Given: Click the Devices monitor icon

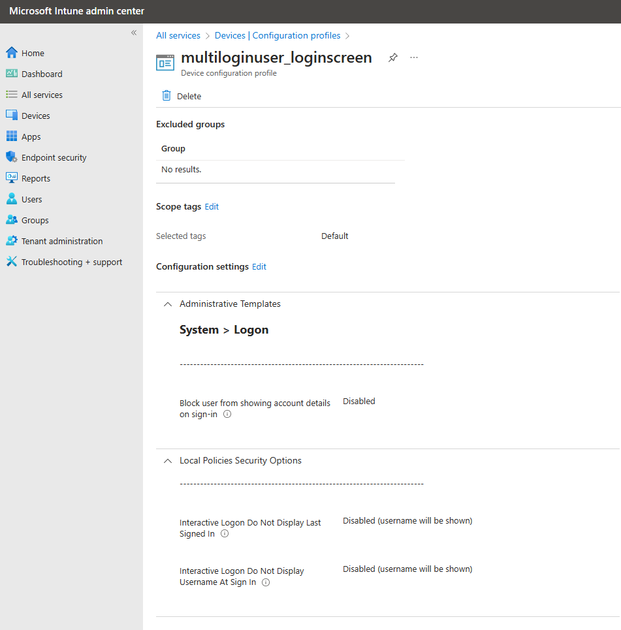Looking at the screenshot, I should point(12,116).
